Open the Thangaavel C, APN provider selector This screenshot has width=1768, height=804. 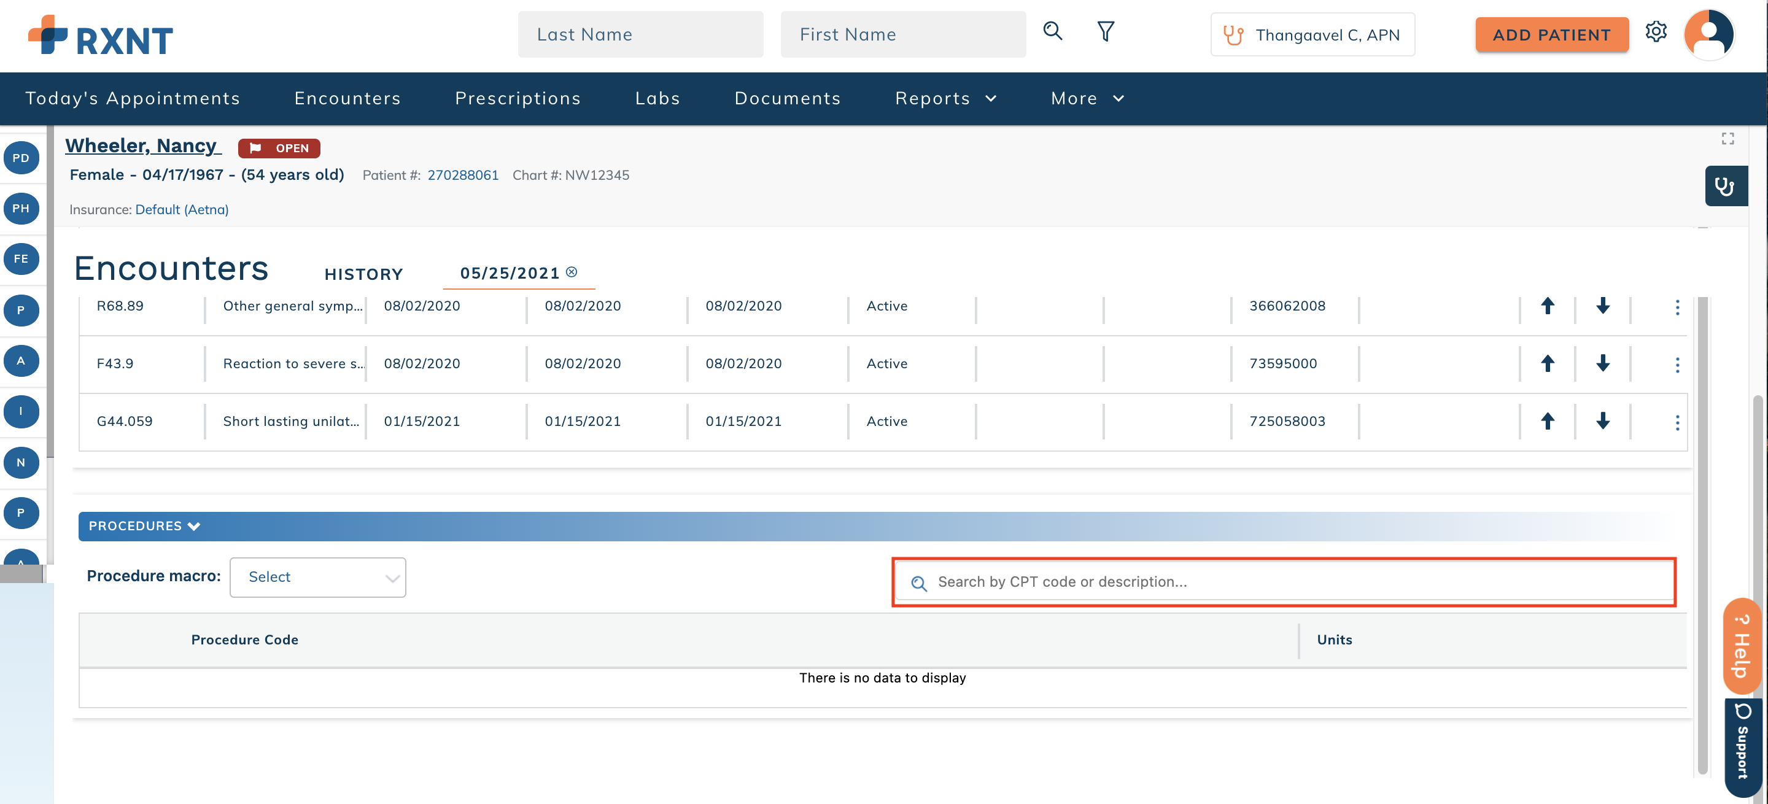pyautogui.click(x=1312, y=35)
